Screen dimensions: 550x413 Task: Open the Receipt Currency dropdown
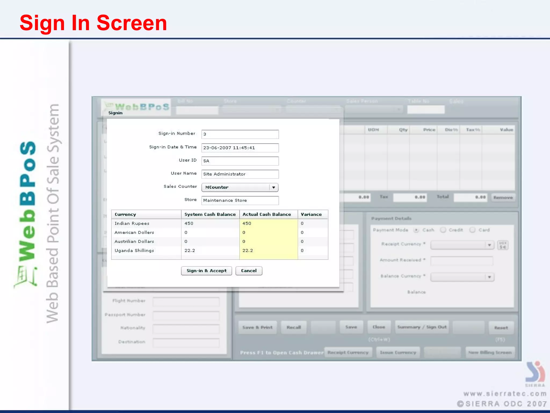[462, 245]
